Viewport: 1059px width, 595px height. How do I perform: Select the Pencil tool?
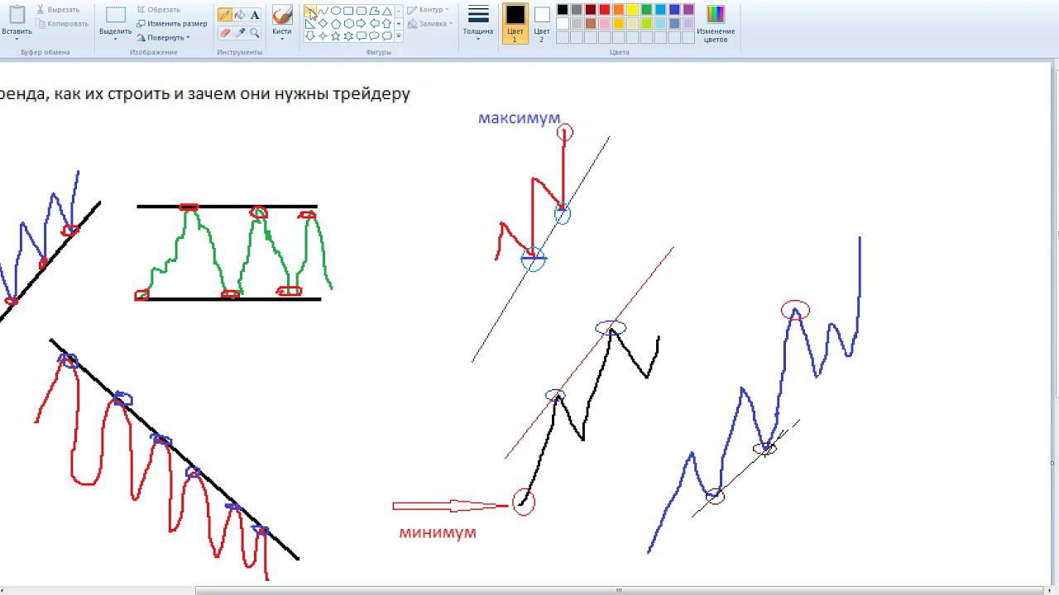pyautogui.click(x=224, y=15)
